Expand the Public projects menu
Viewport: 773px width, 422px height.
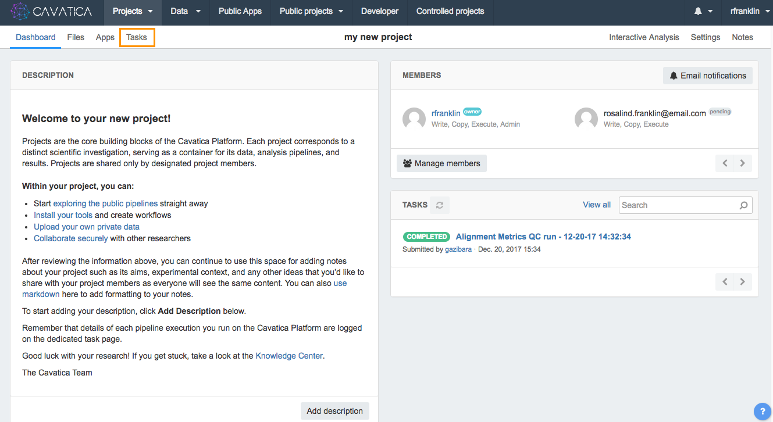click(311, 11)
